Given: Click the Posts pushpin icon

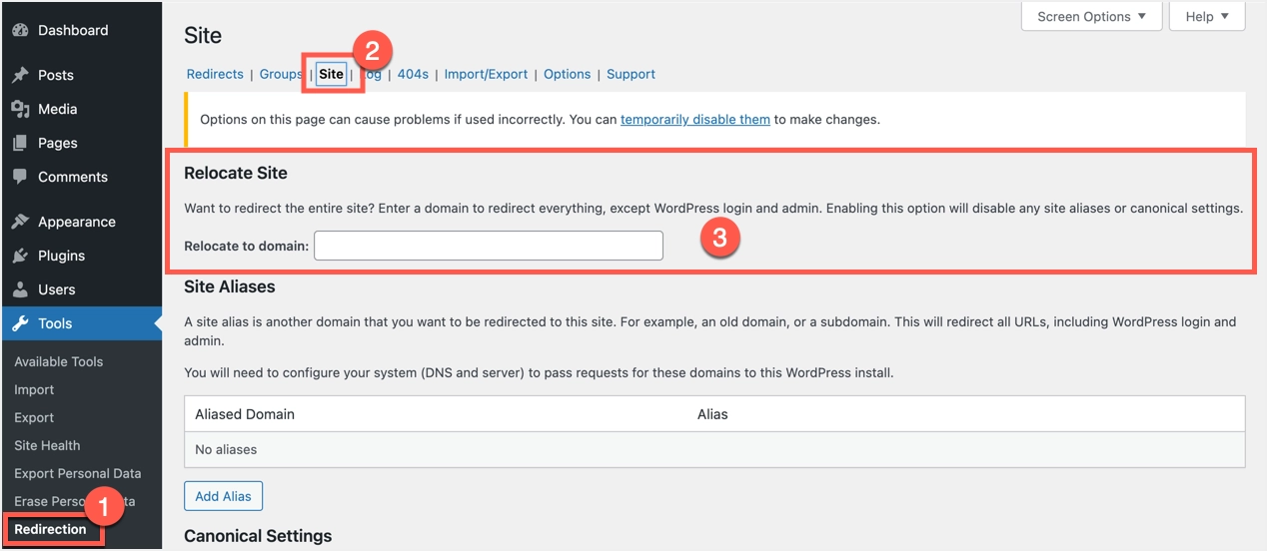Looking at the screenshot, I should tap(20, 75).
